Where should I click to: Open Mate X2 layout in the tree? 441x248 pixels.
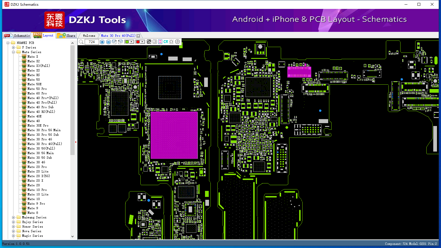[34, 61]
